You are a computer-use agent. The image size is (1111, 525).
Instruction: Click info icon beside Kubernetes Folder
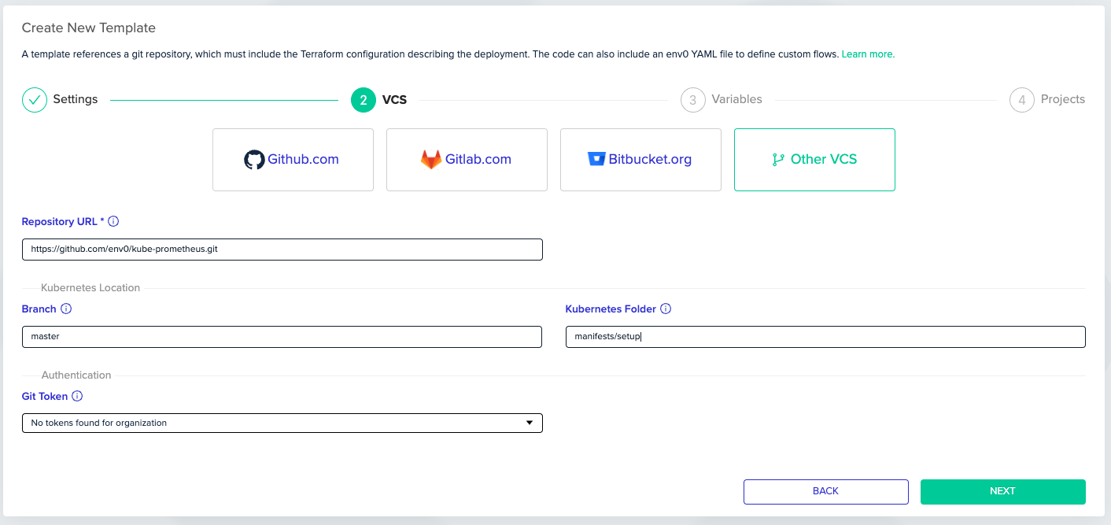(x=666, y=309)
